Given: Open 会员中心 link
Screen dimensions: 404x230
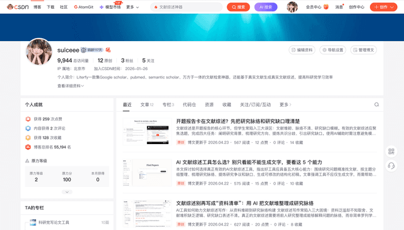Looking at the screenshot, I should [x=314, y=7].
